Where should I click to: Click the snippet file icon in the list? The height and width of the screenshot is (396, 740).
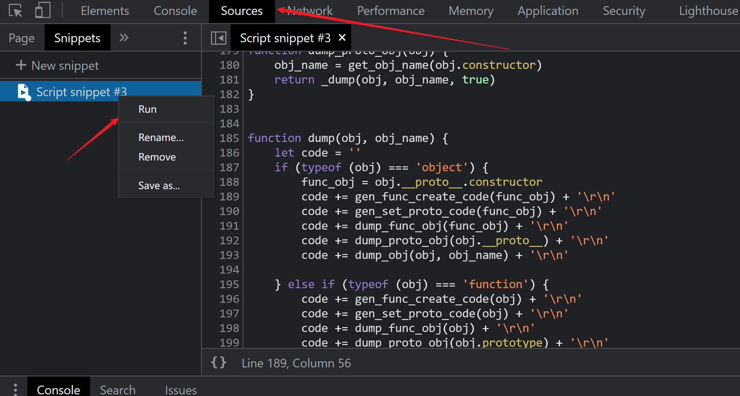click(23, 92)
